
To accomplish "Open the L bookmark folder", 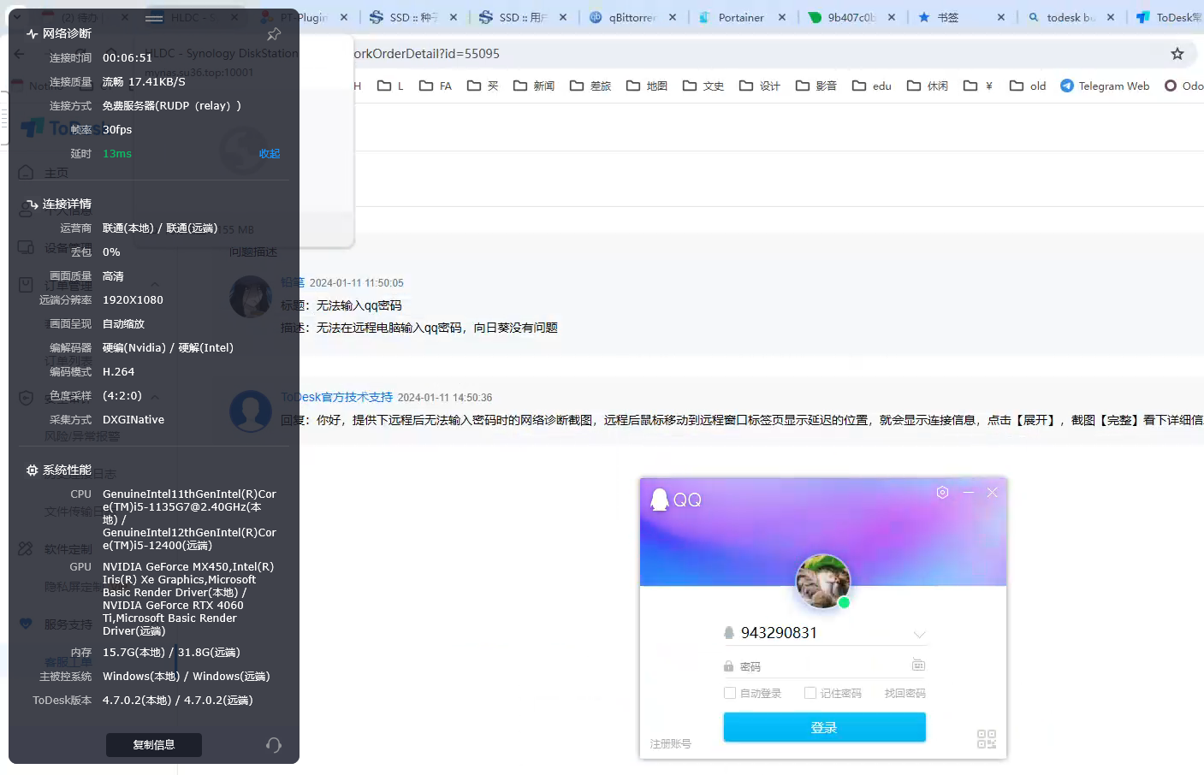I will (390, 86).
